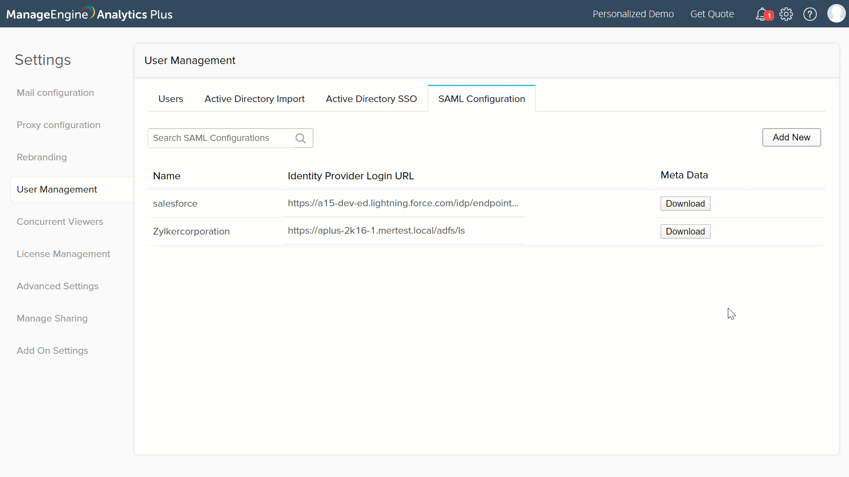Open the salesforce configuration row
Viewport: 849px width, 477px height.
175,204
